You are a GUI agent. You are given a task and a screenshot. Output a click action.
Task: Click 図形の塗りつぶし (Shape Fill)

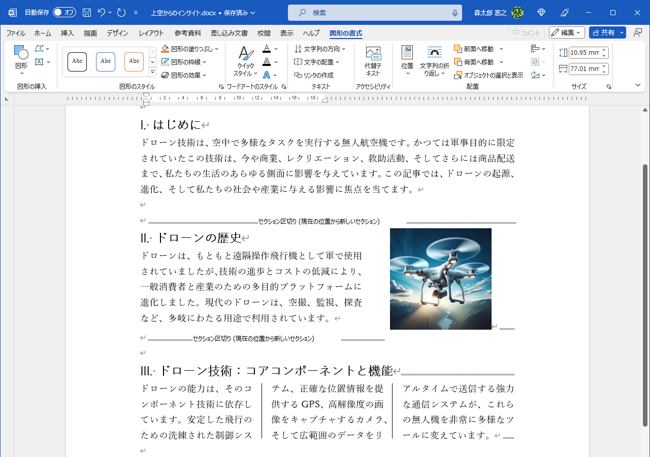189,48
